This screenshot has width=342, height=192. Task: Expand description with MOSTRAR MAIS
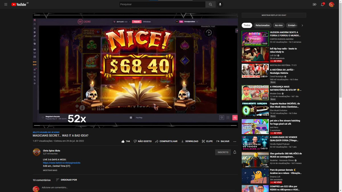(x=50, y=170)
